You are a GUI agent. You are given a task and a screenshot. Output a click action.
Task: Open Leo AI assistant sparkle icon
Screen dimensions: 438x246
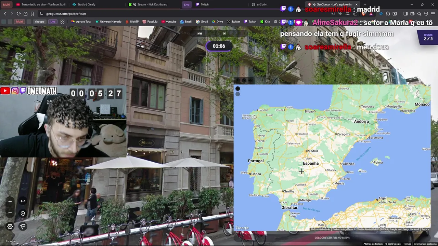click(419, 14)
